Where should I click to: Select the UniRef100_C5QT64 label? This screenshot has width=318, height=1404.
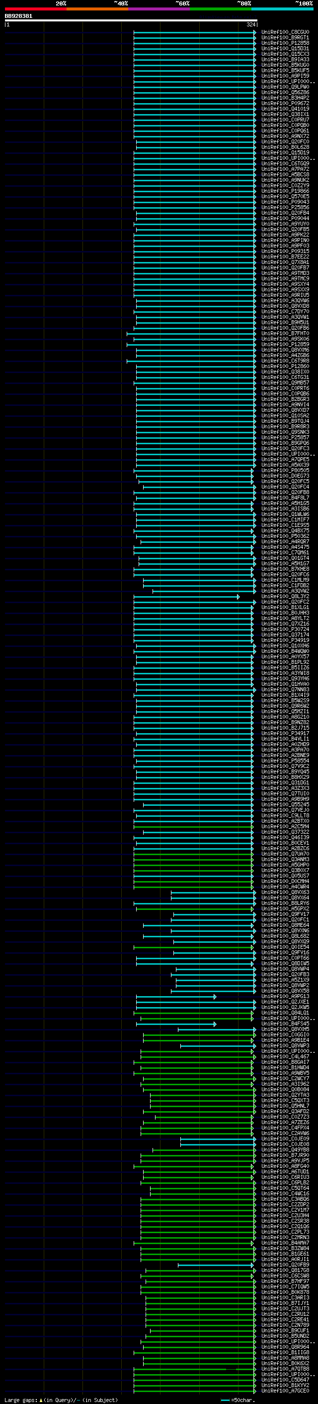tap(285, 1188)
